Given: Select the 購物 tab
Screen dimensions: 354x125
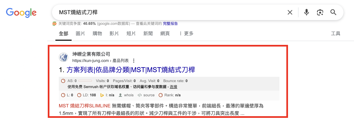Looking at the screenshot, I should pos(97,34).
